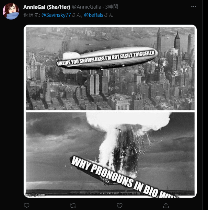
Task: Retweet AnnieGal's post using the retweet icon
Action: 73,206
